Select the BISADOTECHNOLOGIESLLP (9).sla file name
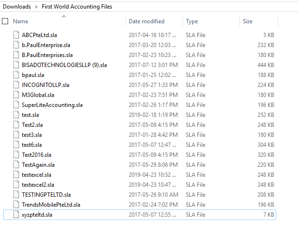Image resolution: width=298 pixels, height=239 pixels. 64,65
